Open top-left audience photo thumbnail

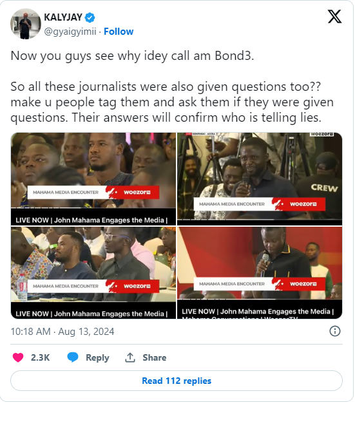(x=93, y=179)
